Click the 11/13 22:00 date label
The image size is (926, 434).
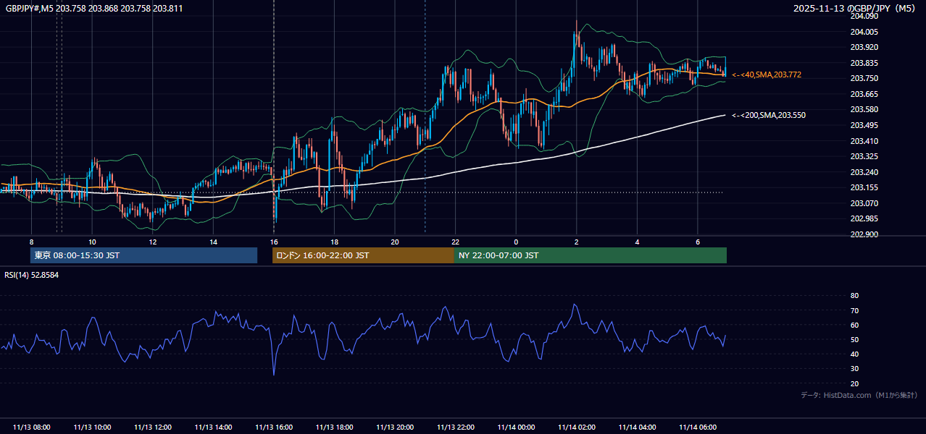point(455,427)
